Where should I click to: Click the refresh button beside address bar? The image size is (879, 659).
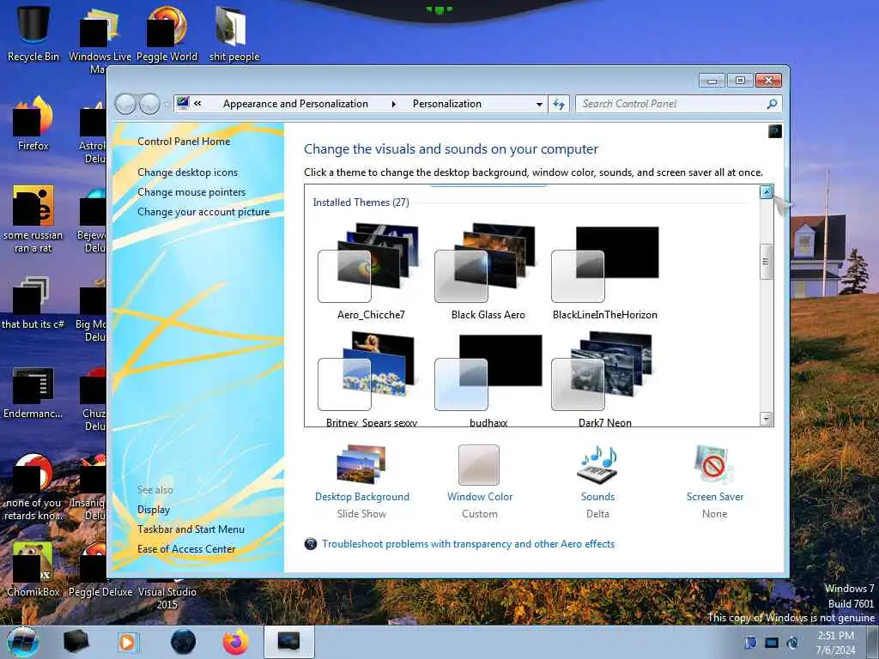point(559,104)
